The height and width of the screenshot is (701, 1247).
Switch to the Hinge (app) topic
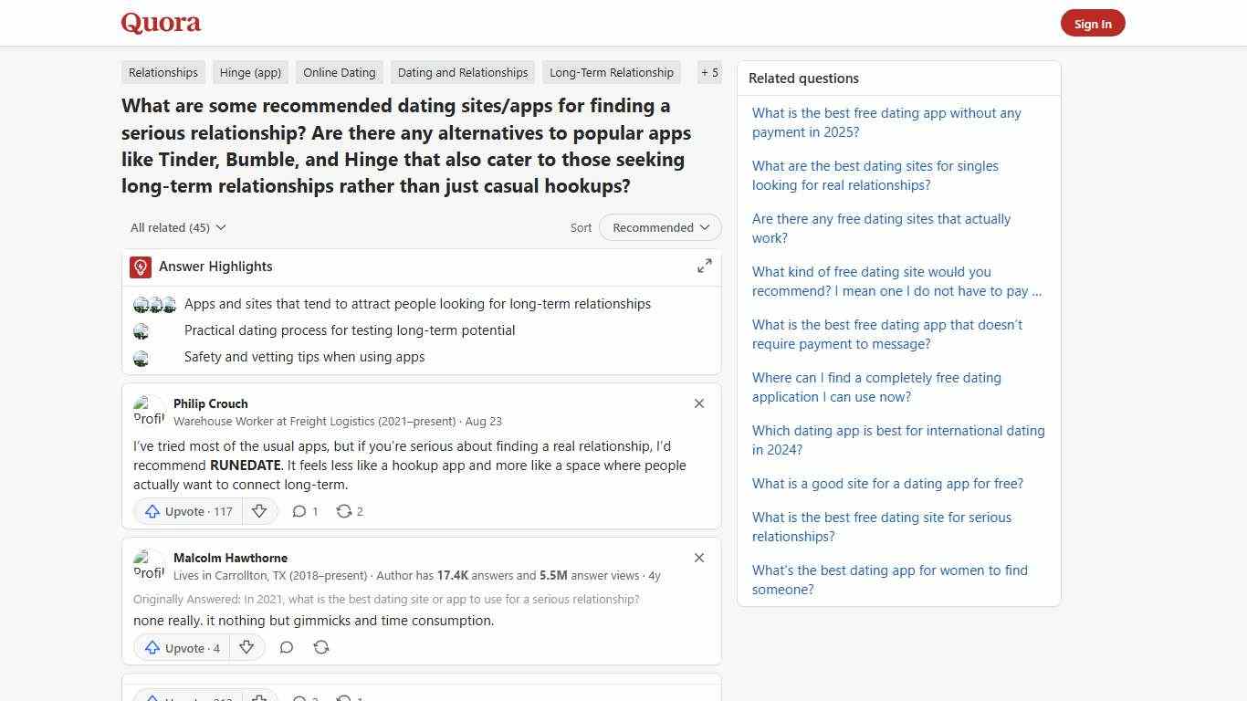coord(250,72)
